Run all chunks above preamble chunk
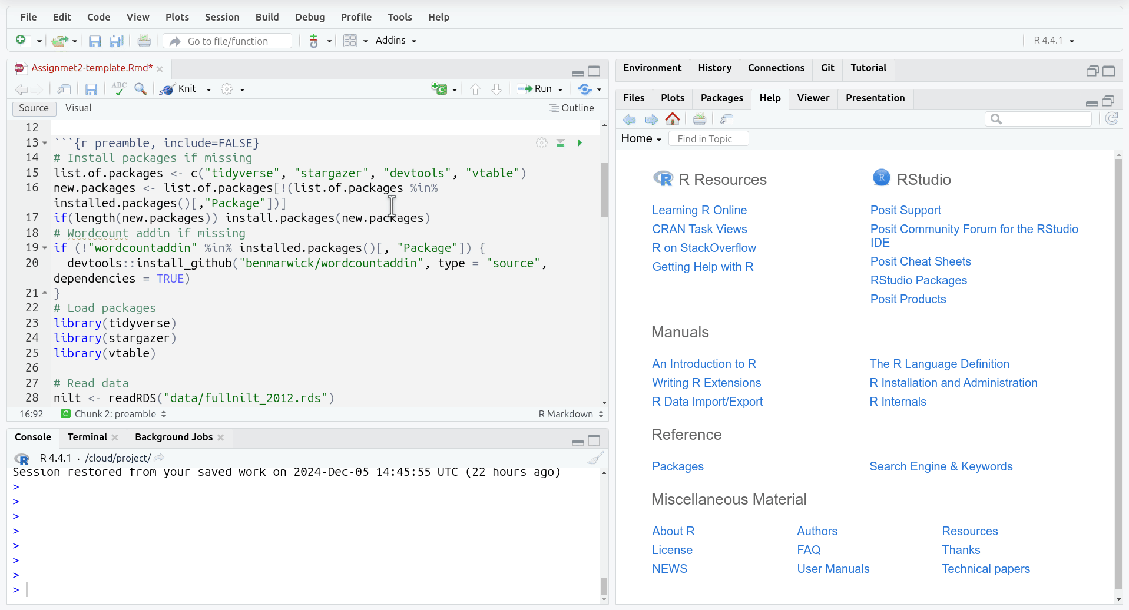The image size is (1129, 610). coord(561,143)
